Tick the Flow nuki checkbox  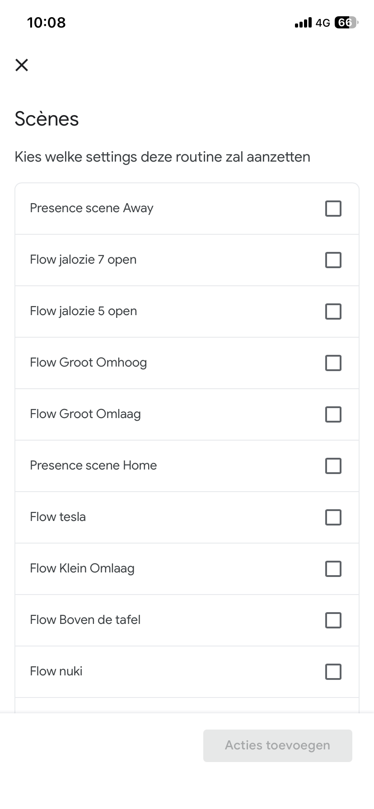pos(333,672)
